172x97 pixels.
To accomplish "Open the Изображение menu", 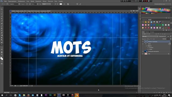I will pos(21,1).
